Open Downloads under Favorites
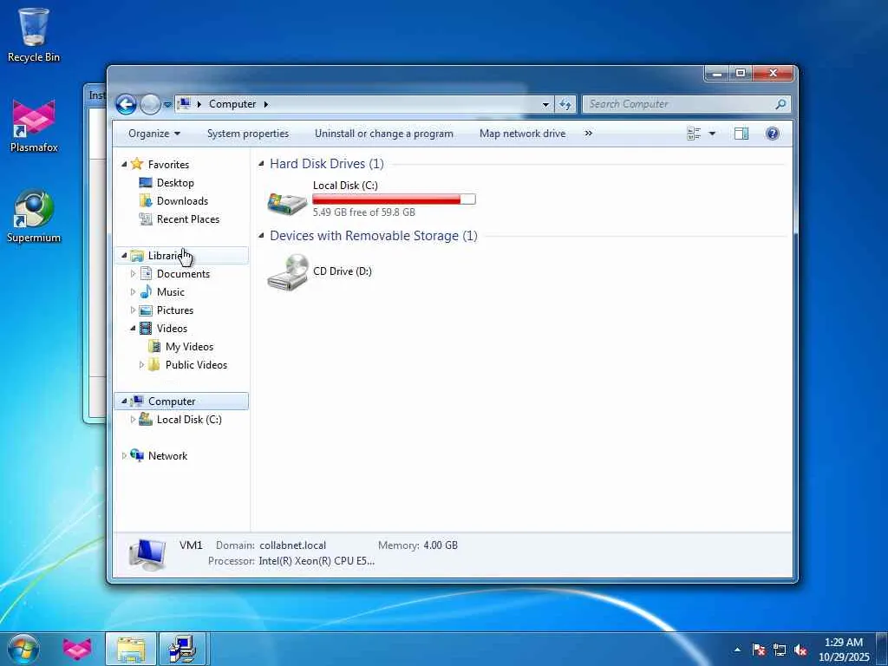 [x=182, y=201]
